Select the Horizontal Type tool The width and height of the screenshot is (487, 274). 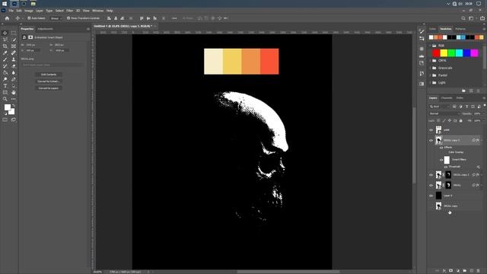5,86
